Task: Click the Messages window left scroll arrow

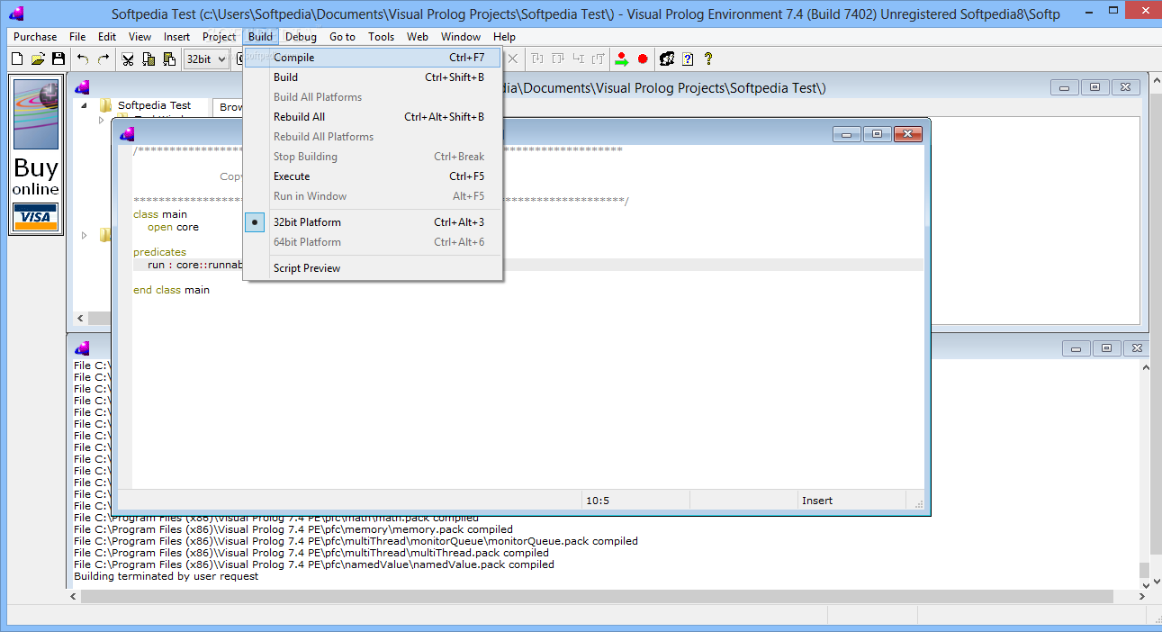Action: click(x=74, y=597)
